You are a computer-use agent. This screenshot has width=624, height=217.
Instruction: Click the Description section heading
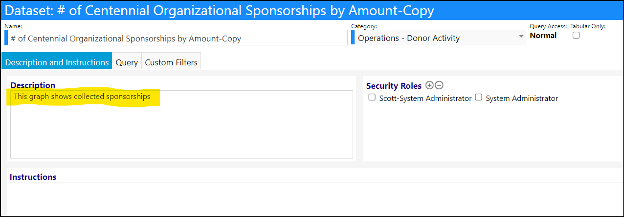33,85
